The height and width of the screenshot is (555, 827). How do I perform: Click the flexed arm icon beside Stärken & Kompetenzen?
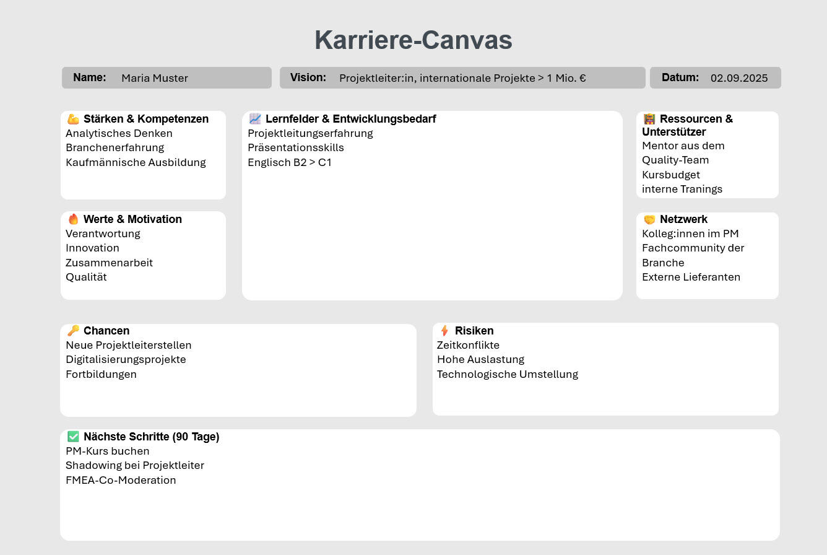pos(73,119)
